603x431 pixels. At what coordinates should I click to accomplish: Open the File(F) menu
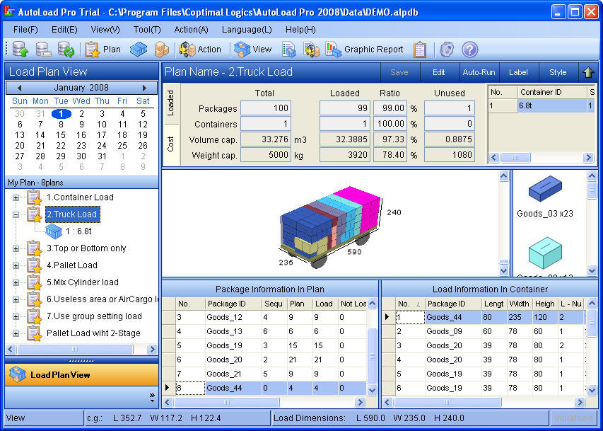(x=25, y=30)
